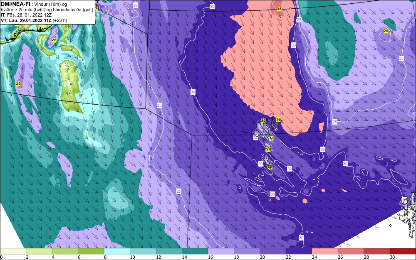Pick the above-30 m/s dark red legend swatch
Viewport: 416px width, 260px height.
point(403,251)
